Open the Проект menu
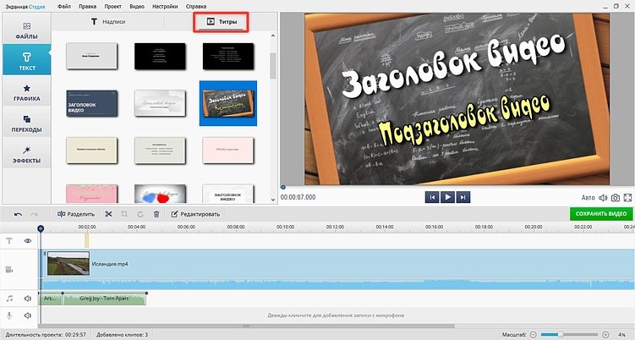 pyautogui.click(x=112, y=7)
